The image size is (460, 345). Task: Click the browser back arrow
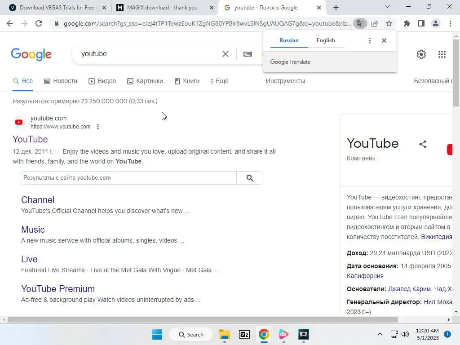pos(10,23)
